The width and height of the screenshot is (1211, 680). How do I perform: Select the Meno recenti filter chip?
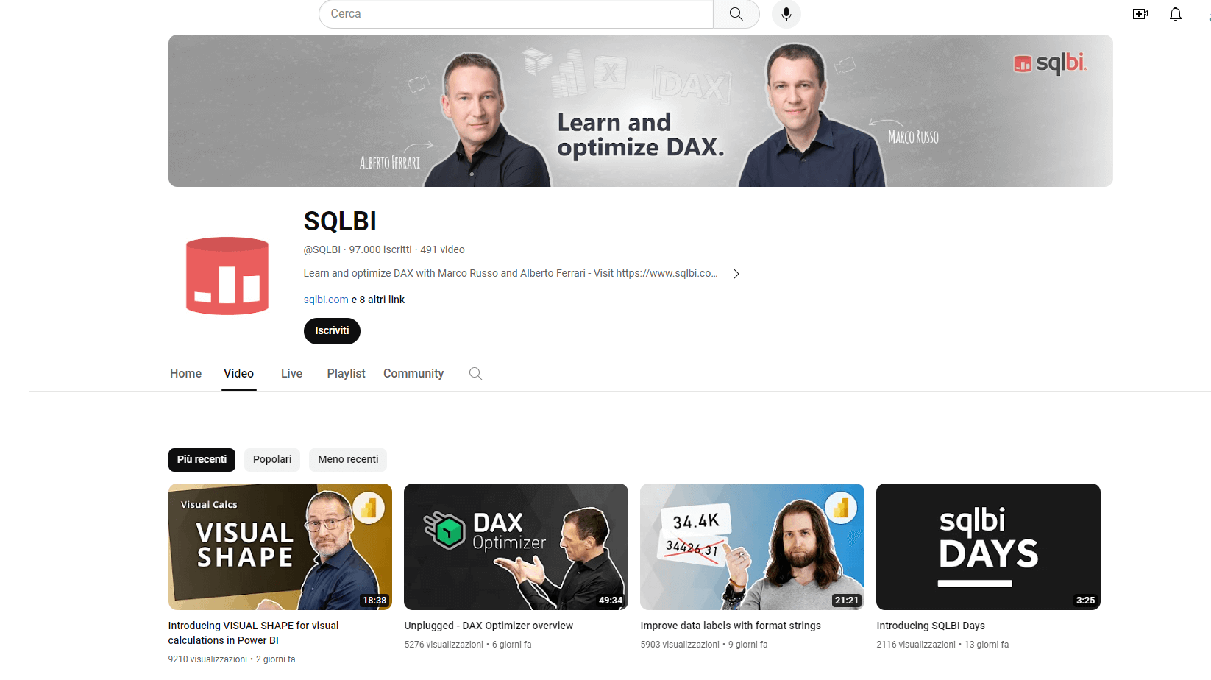point(348,460)
